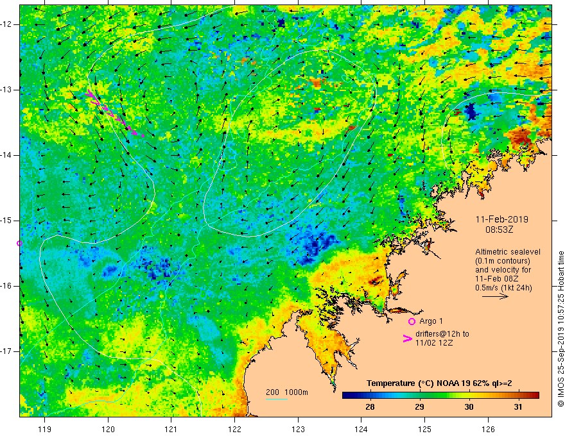The height and width of the screenshot is (436, 565).
Task: Click the 'Temperature (°C) NOAA 19 62% ql>=2' title
Action: (439, 383)
